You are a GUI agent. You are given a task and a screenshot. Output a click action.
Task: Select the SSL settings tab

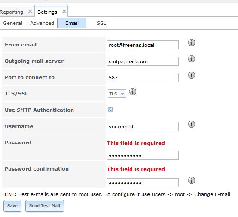101,23
